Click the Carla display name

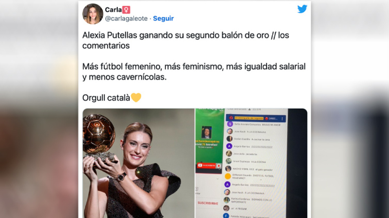(x=113, y=10)
